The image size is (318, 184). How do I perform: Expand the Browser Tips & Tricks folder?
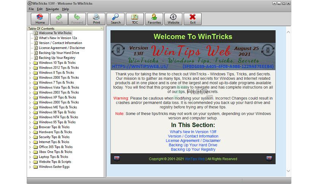coord(30,127)
